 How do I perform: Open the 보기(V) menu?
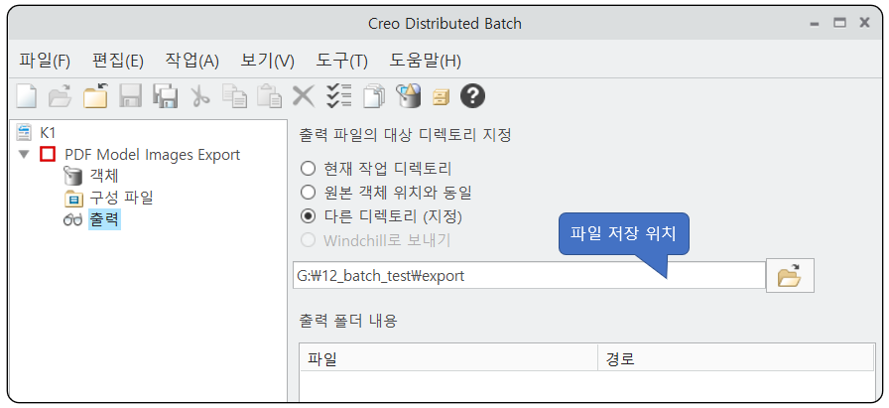coord(267,61)
